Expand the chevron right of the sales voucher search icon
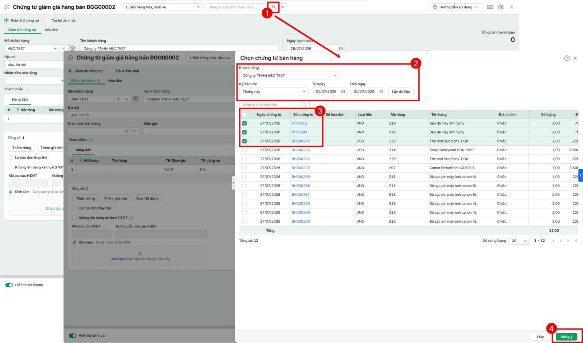The height and width of the screenshot is (343, 583). pos(283,7)
